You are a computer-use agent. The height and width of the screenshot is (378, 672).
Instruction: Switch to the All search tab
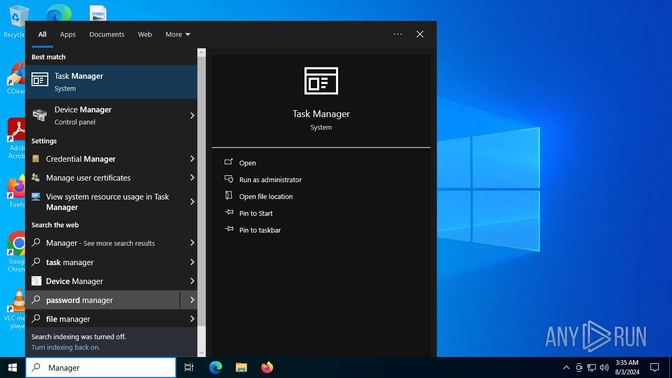[x=43, y=34]
